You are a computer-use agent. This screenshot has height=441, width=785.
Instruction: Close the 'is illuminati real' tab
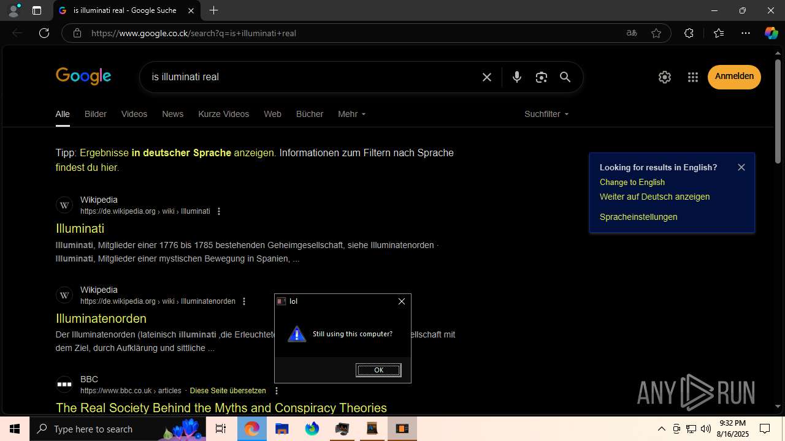pyautogui.click(x=191, y=10)
